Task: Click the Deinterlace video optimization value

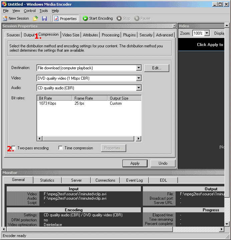Action: click(53, 225)
